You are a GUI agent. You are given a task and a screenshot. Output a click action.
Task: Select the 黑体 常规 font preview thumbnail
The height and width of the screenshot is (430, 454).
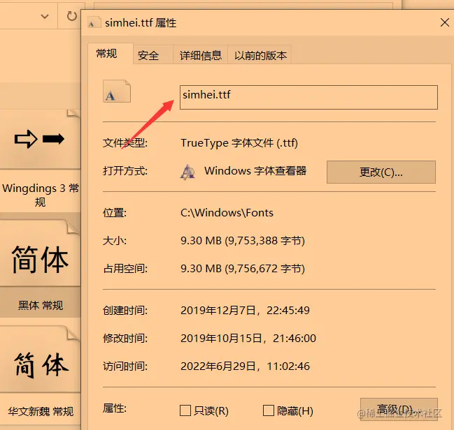click(x=41, y=253)
